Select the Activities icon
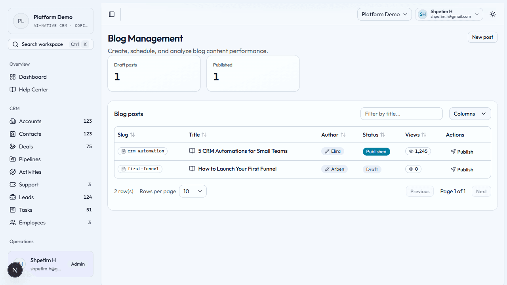Viewport: 507px width, 285px height. click(x=12, y=172)
